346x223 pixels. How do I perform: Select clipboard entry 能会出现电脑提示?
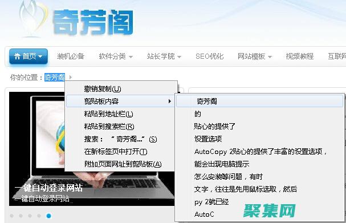pyautogui.click(x=260, y=164)
